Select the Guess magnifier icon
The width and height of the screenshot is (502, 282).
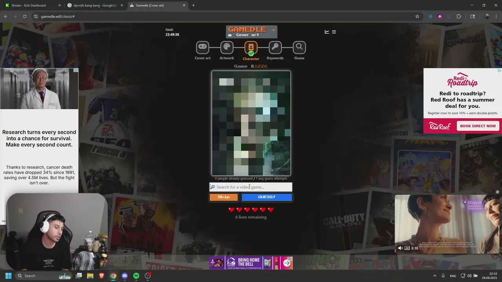[x=299, y=47]
